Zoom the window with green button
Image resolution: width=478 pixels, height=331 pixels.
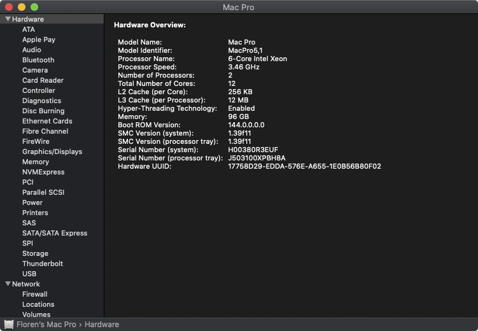(x=34, y=7)
